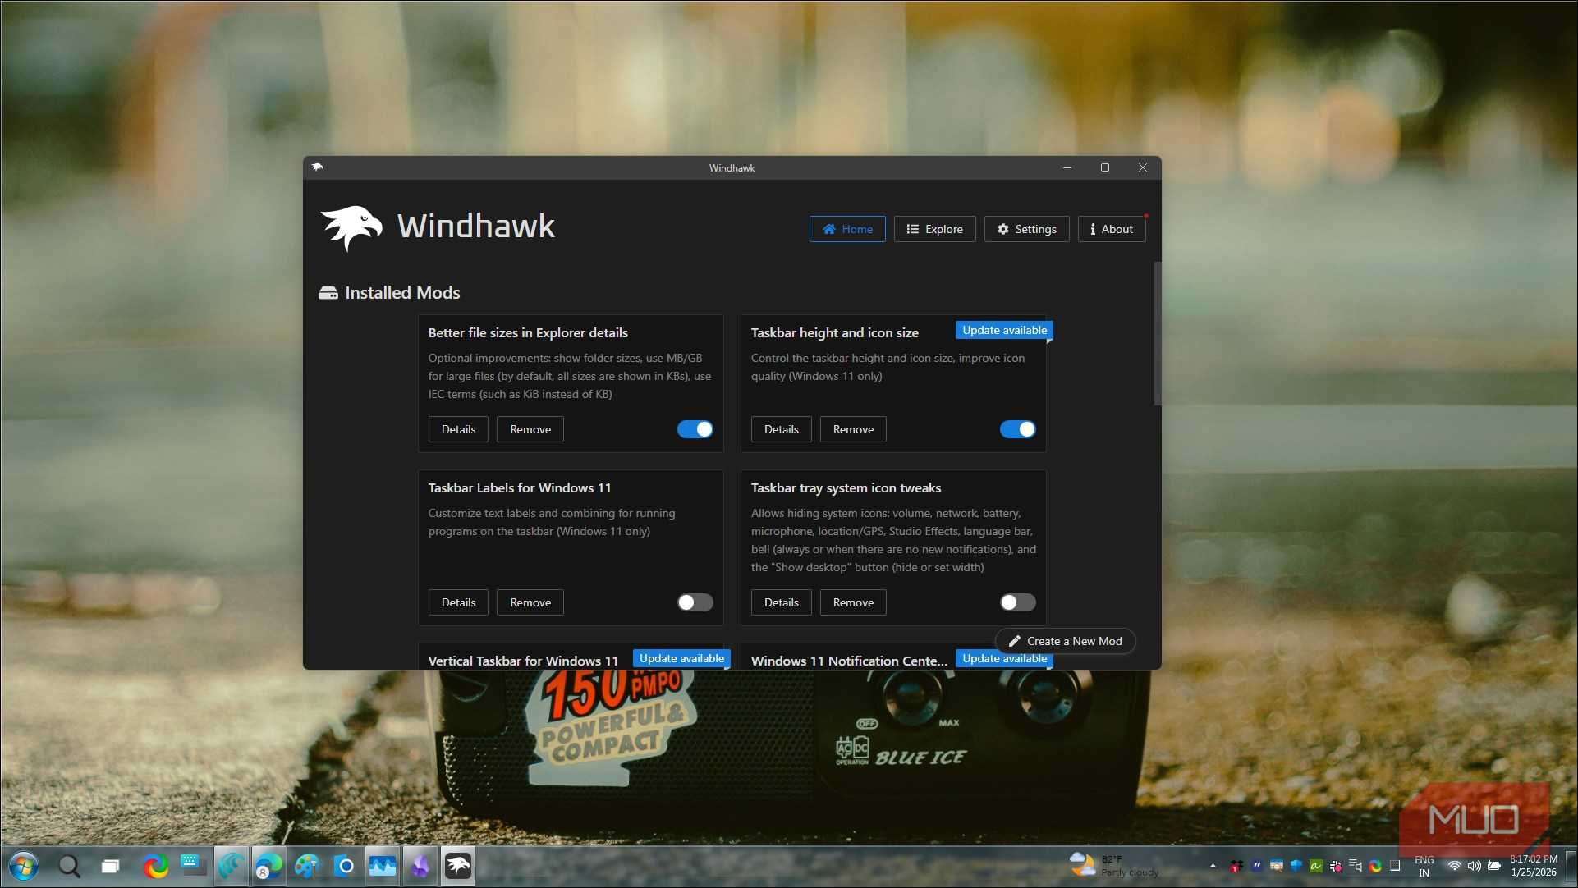Image resolution: width=1578 pixels, height=888 pixels.
Task: Open Task View on taskbar
Action: pos(110,866)
